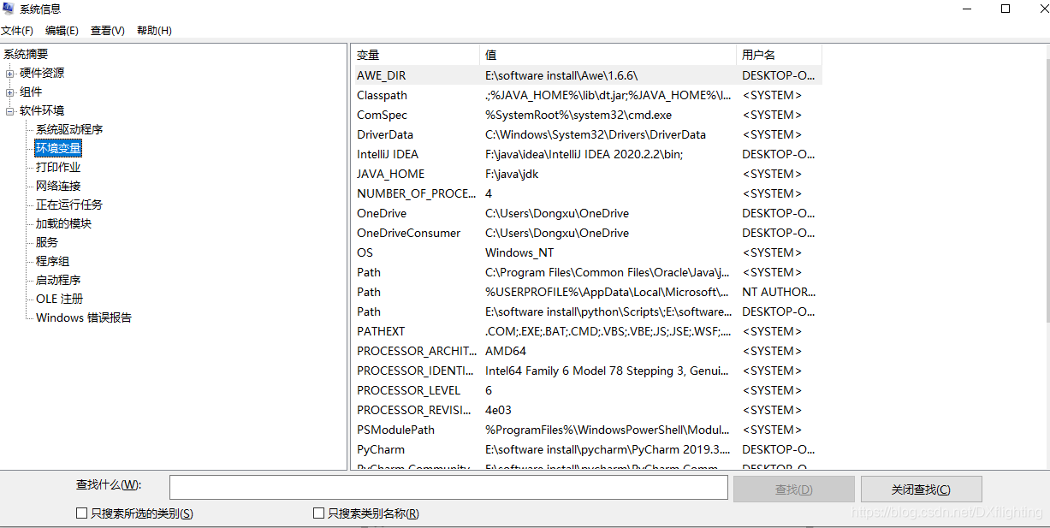Open the 帮助(H) menu
1050x528 pixels.
[x=154, y=31]
